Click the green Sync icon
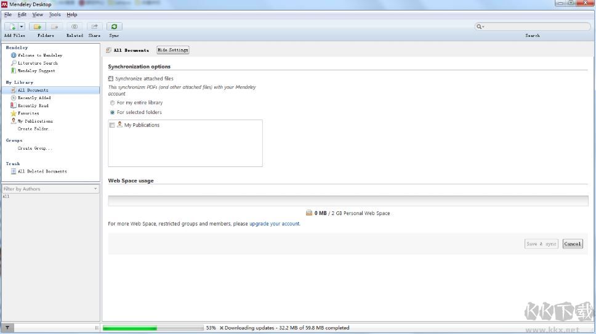Viewport: 596px width, 334px height. point(114,26)
